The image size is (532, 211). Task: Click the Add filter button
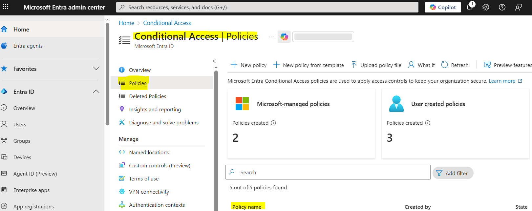453,173
